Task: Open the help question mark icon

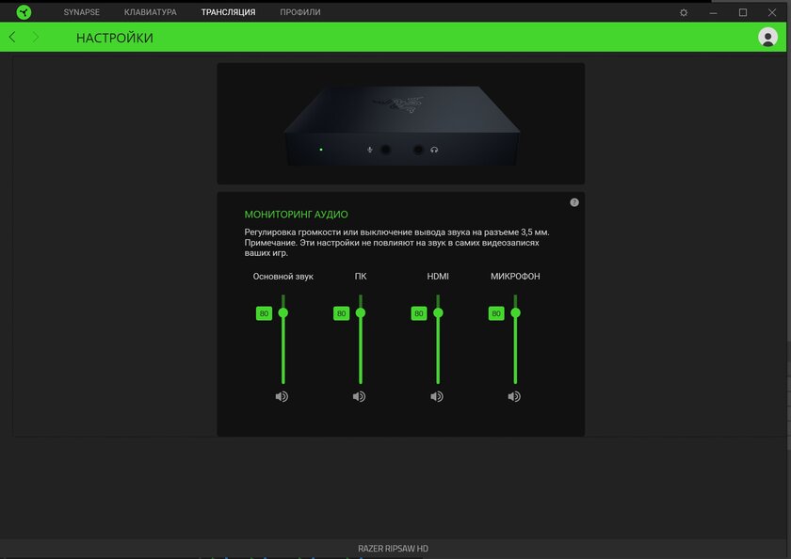Action: point(574,202)
